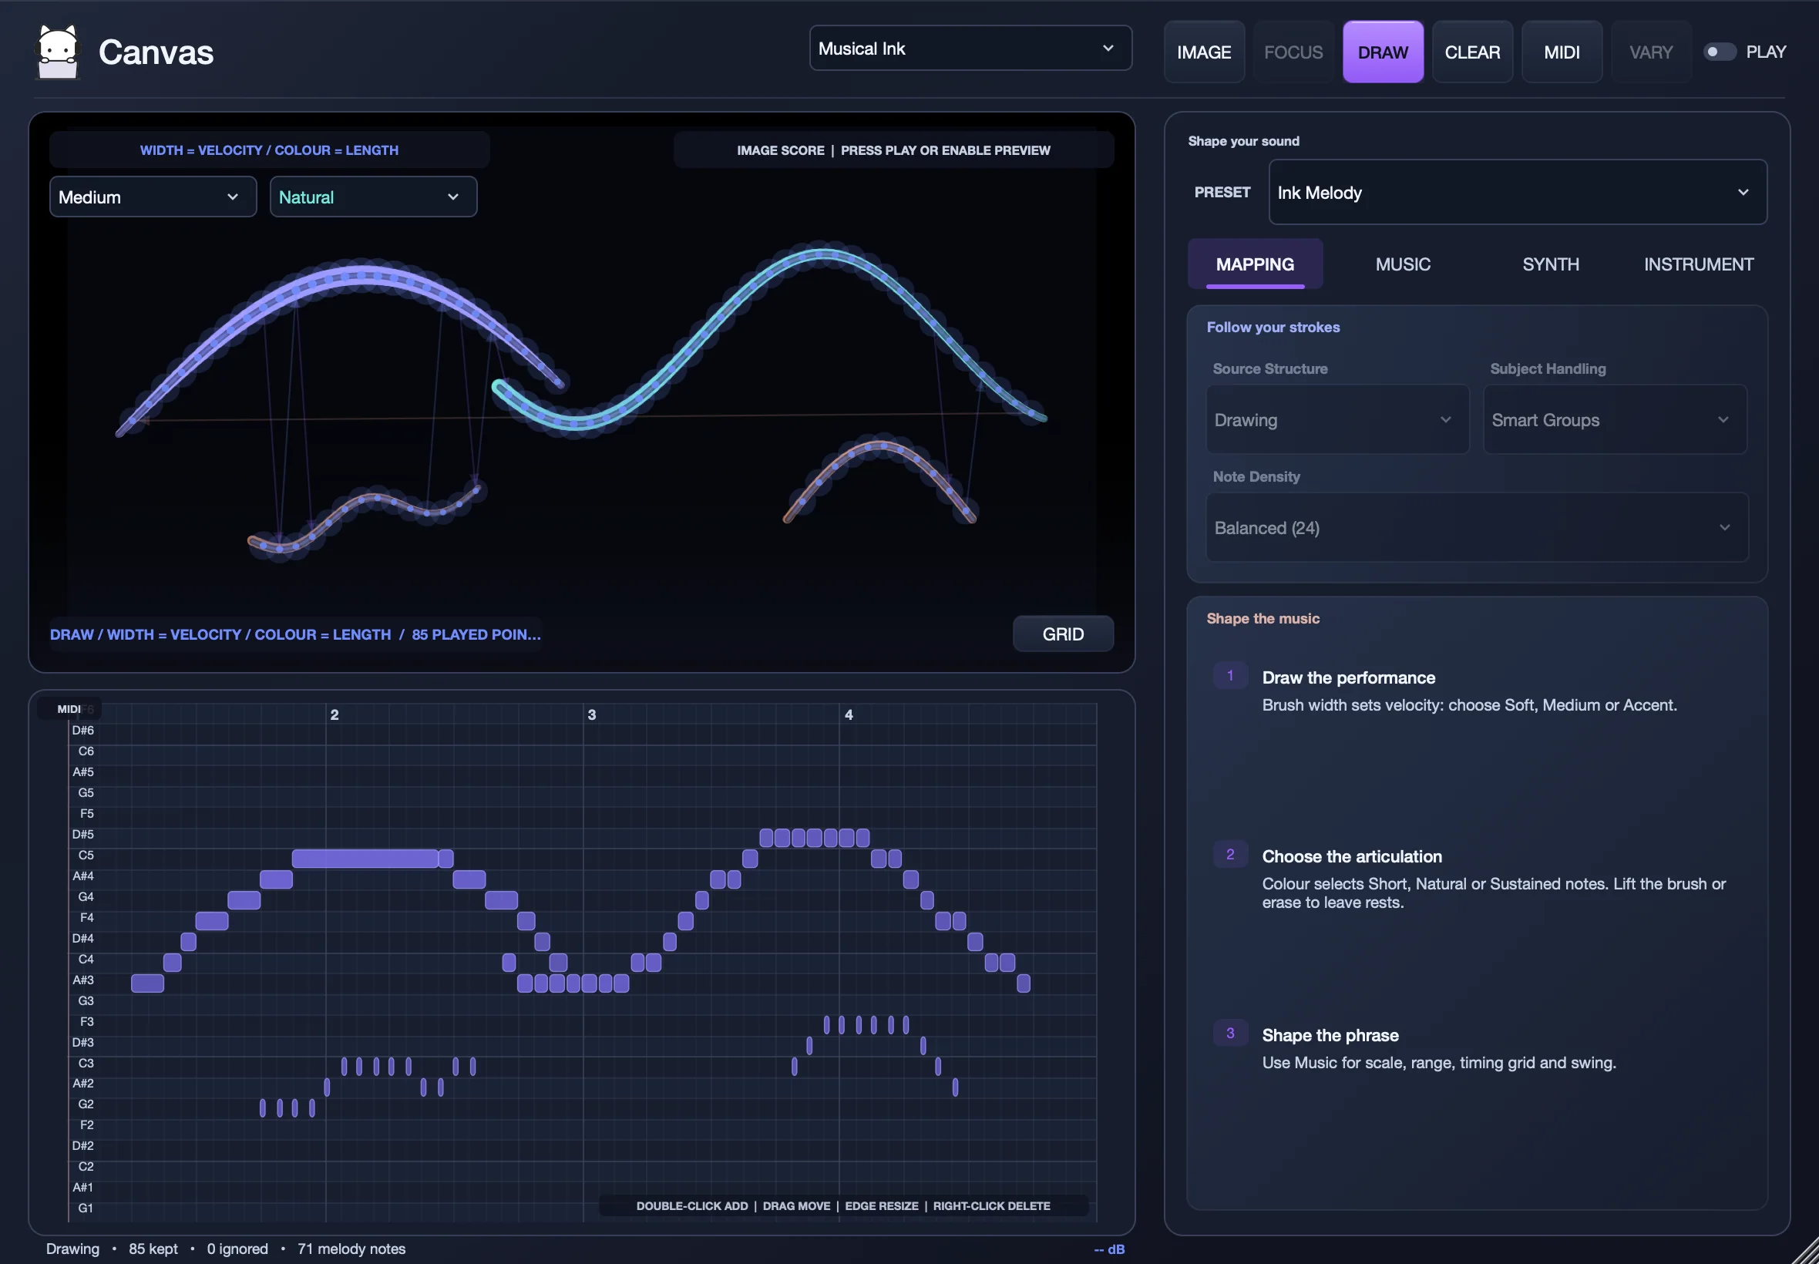The height and width of the screenshot is (1264, 1819).
Task: Click the MIDI button in toolbar
Action: pyautogui.click(x=1562, y=52)
